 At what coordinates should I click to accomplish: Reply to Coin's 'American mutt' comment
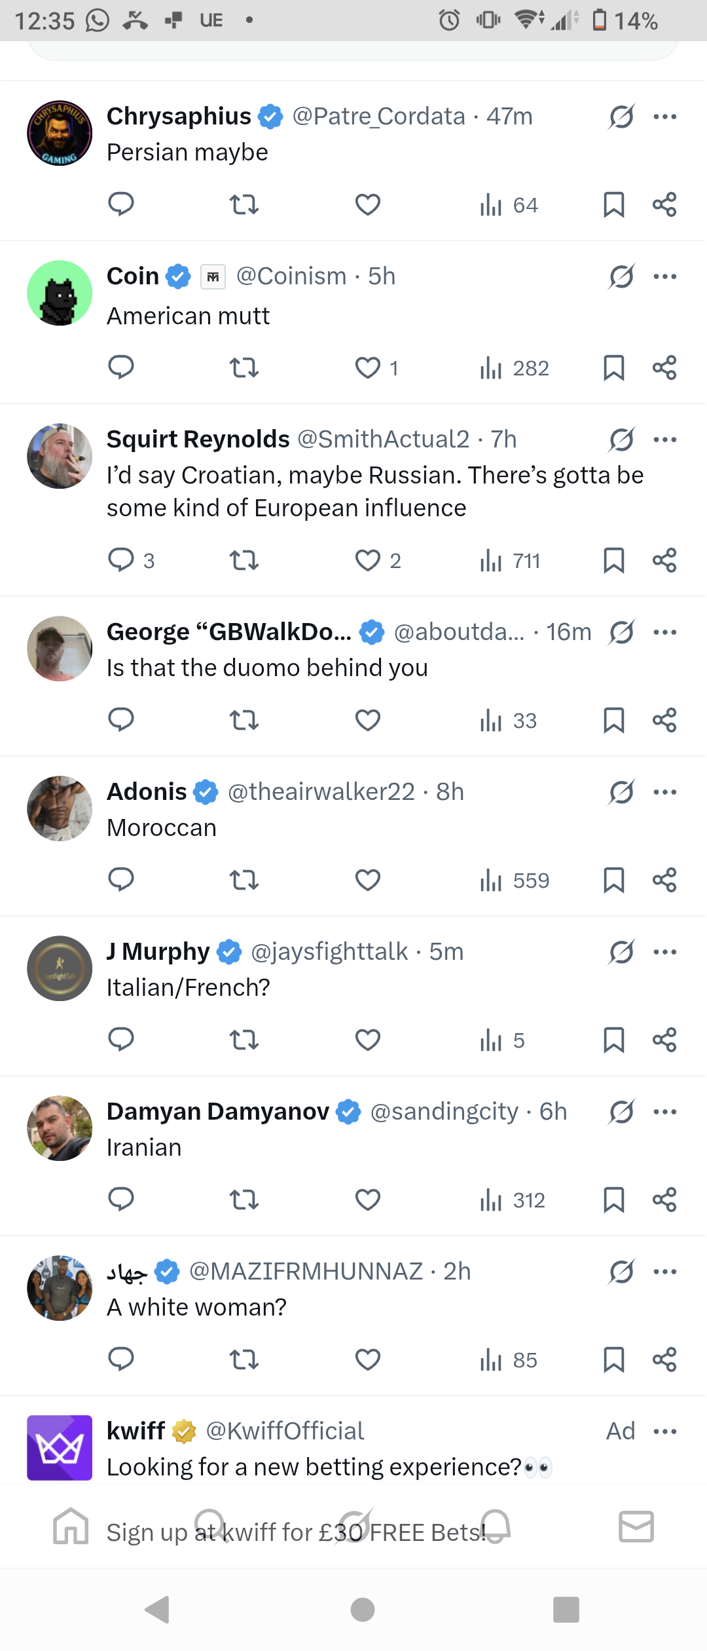(x=121, y=368)
